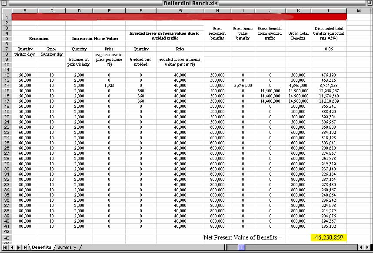
Task: Switch to the summary sheet tab
Action: click(67, 247)
